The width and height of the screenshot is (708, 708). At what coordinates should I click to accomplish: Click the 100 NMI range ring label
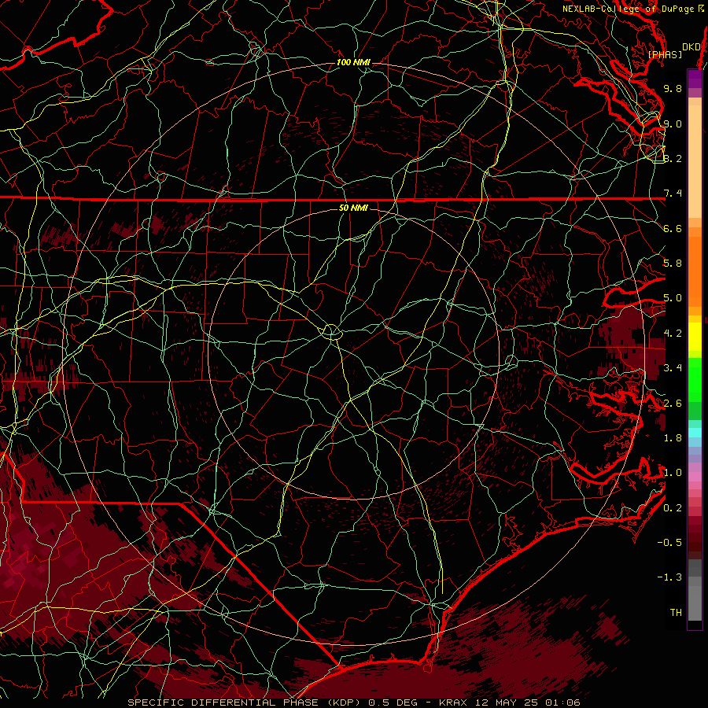[x=353, y=62]
